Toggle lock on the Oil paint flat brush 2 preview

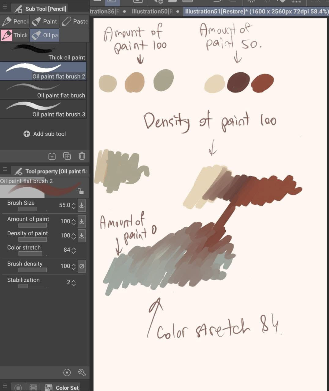[80, 191]
